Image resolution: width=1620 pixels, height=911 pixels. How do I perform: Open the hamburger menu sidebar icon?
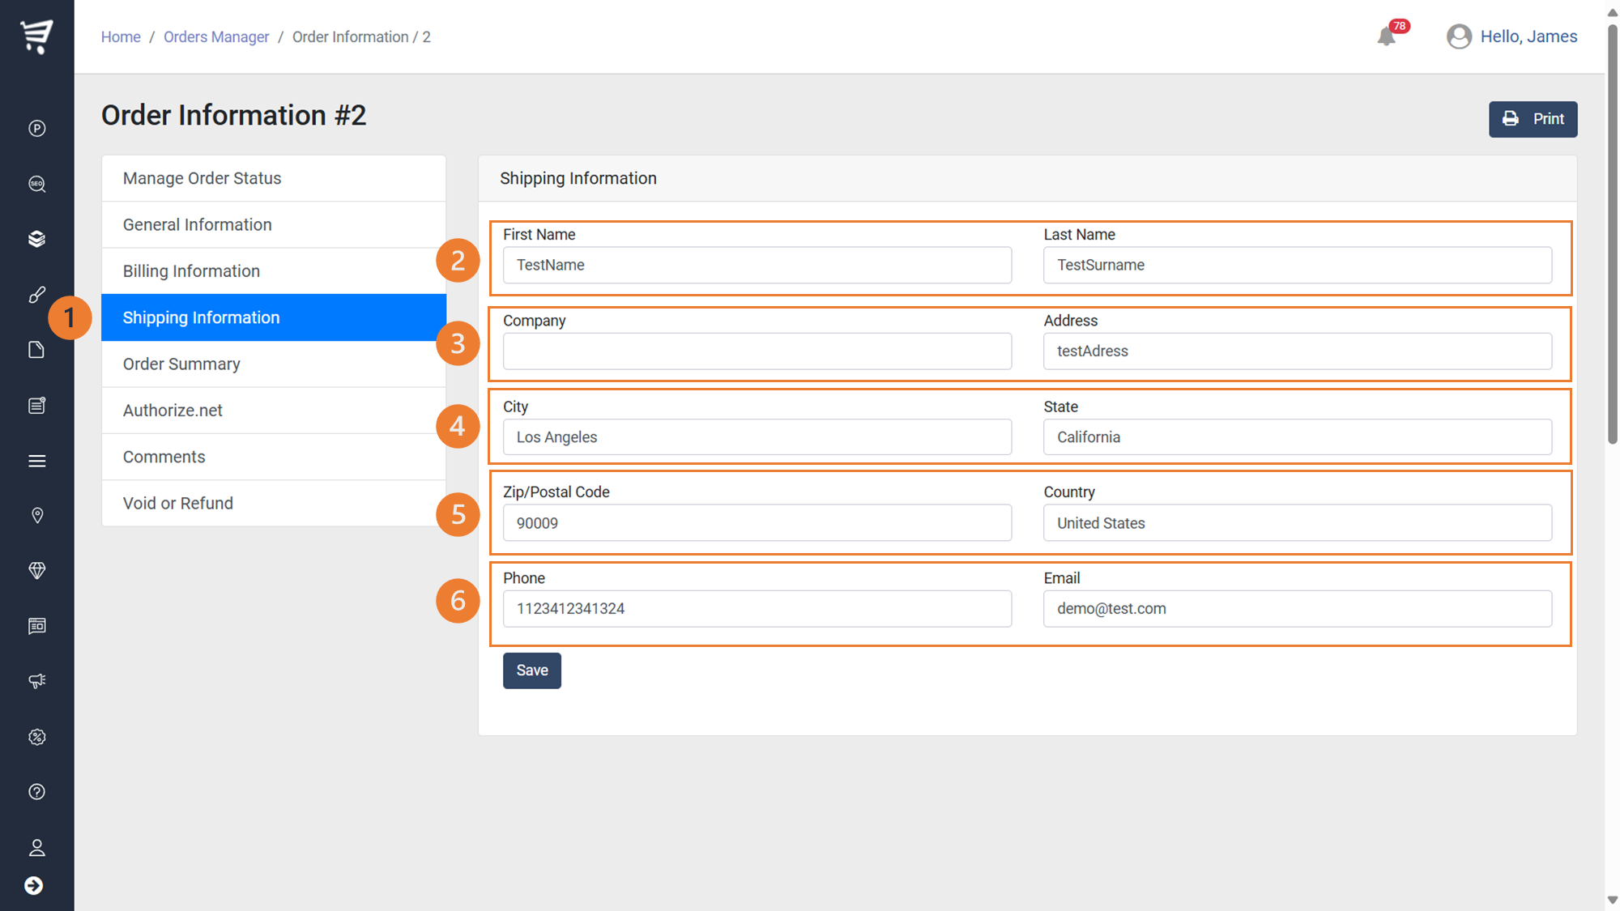pos(36,461)
